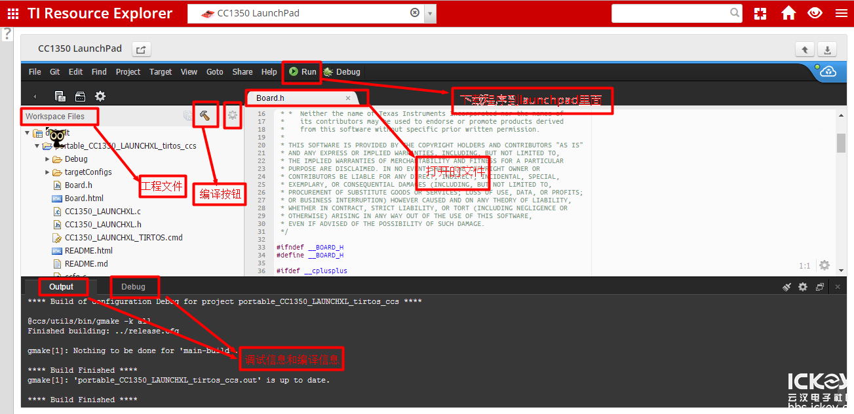Open CC1350_LAUNCHXL.h in the file tree
Image resolution: width=854 pixels, height=414 pixels.
[103, 225]
